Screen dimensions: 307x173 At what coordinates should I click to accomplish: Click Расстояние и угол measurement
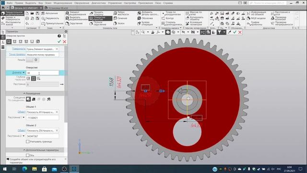pos(280,13)
